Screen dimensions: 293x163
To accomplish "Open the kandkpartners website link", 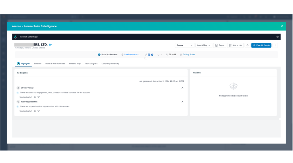I will (x=132, y=55).
